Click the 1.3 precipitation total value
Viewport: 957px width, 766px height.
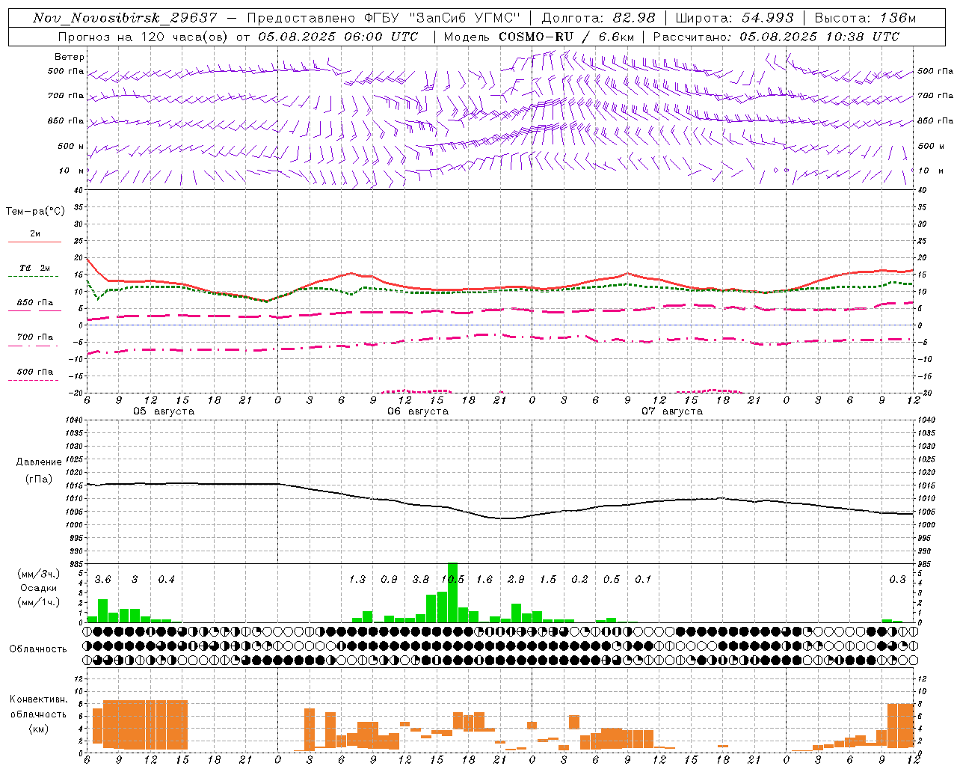pyautogui.click(x=357, y=580)
